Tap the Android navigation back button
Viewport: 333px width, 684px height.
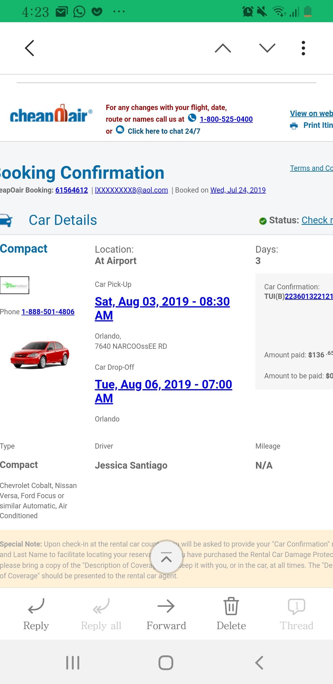pyautogui.click(x=259, y=663)
